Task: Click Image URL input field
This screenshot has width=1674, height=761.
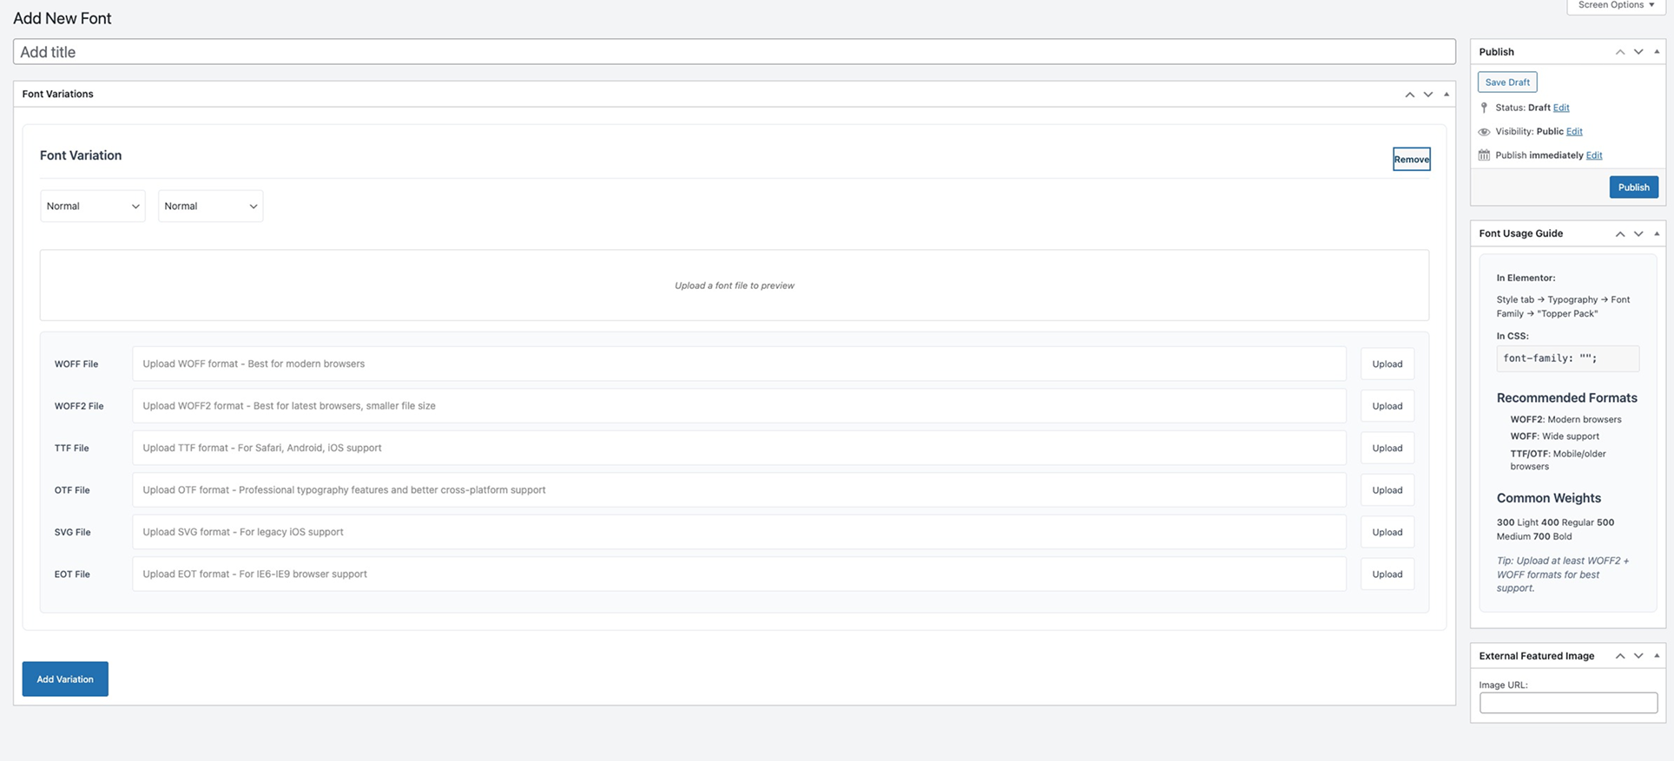Action: tap(1568, 703)
